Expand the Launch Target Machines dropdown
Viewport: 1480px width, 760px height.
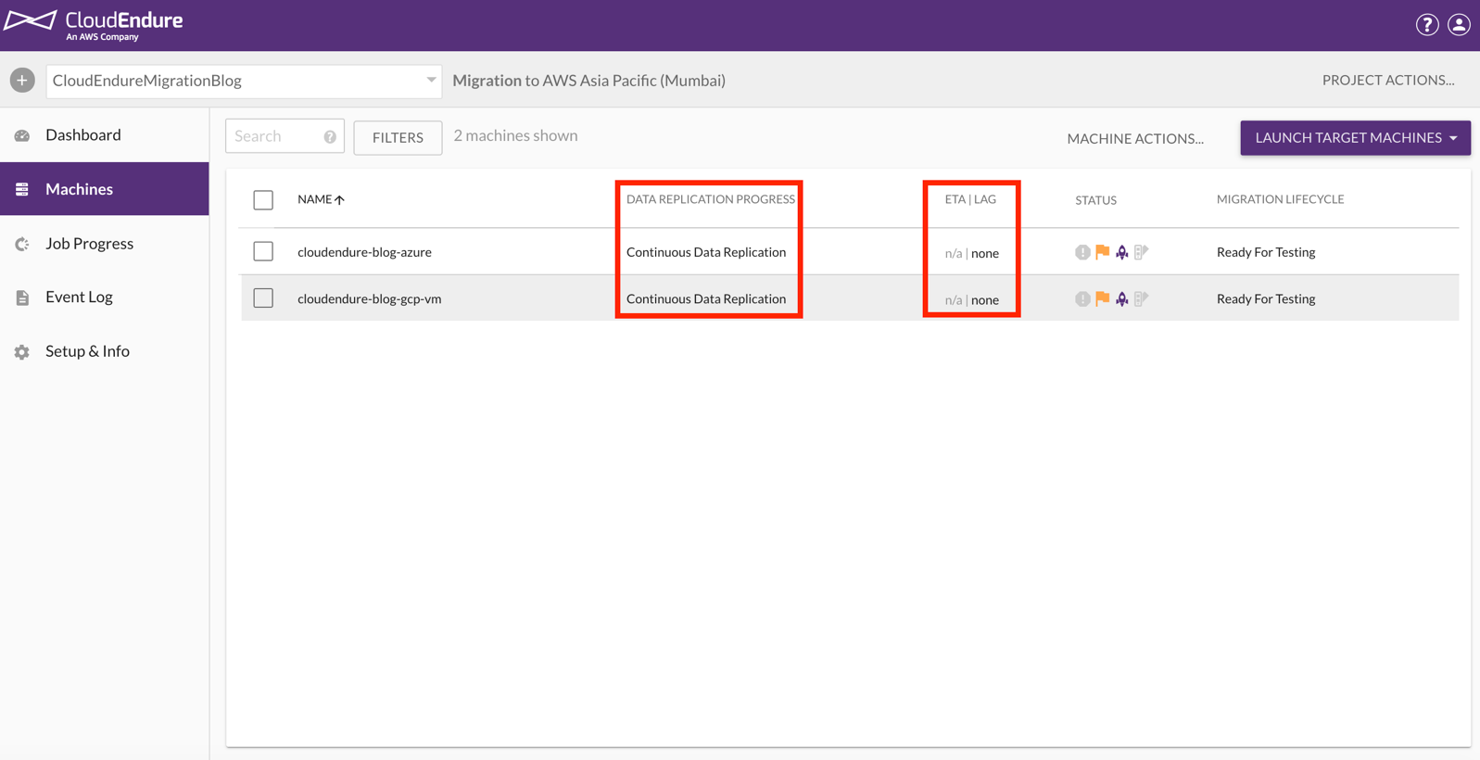pyautogui.click(x=1355, y=138)
